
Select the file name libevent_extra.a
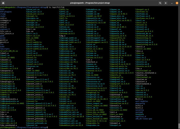click(34, 95)
